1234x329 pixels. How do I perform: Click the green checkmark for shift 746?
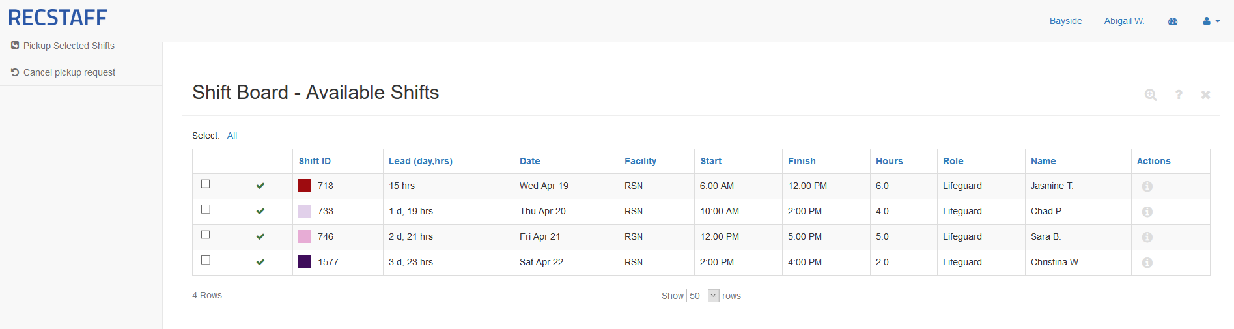pos(260,236)
